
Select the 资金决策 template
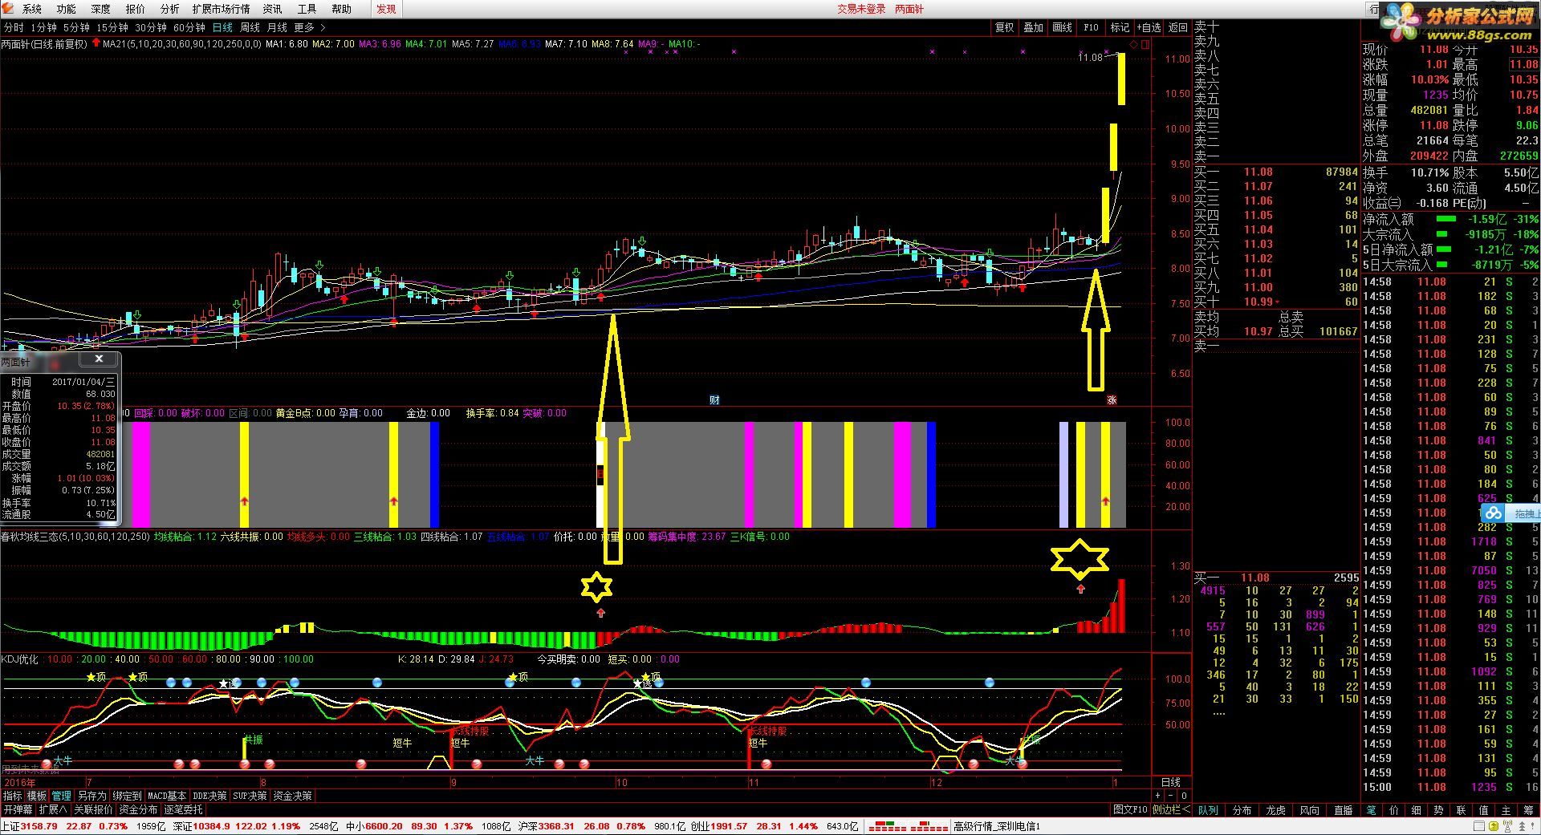tap(292, 796)
